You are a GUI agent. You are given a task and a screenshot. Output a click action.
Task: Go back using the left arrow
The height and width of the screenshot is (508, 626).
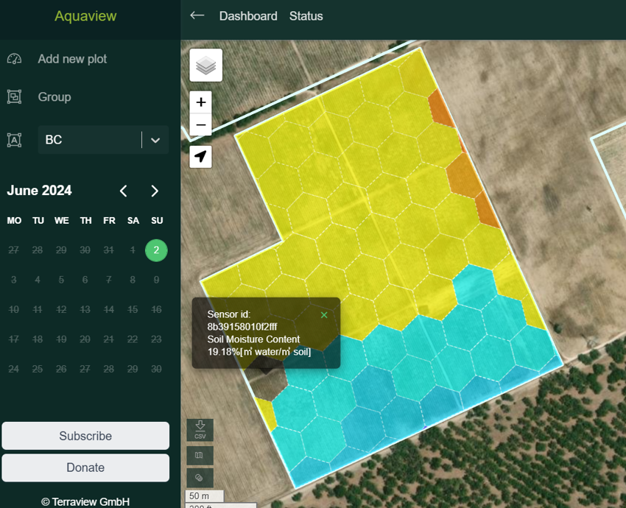[197, 15]
